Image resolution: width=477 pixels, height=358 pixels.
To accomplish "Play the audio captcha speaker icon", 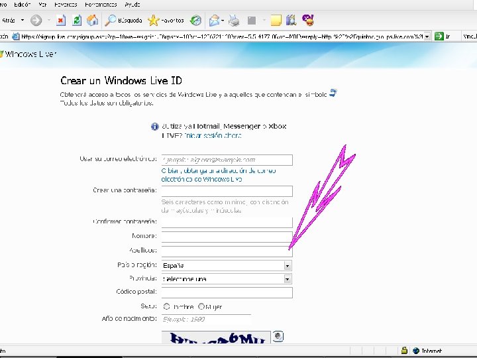I will click(278, 336).
